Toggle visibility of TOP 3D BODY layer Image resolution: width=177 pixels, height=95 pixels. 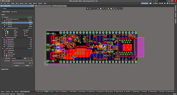coord(4,47)
